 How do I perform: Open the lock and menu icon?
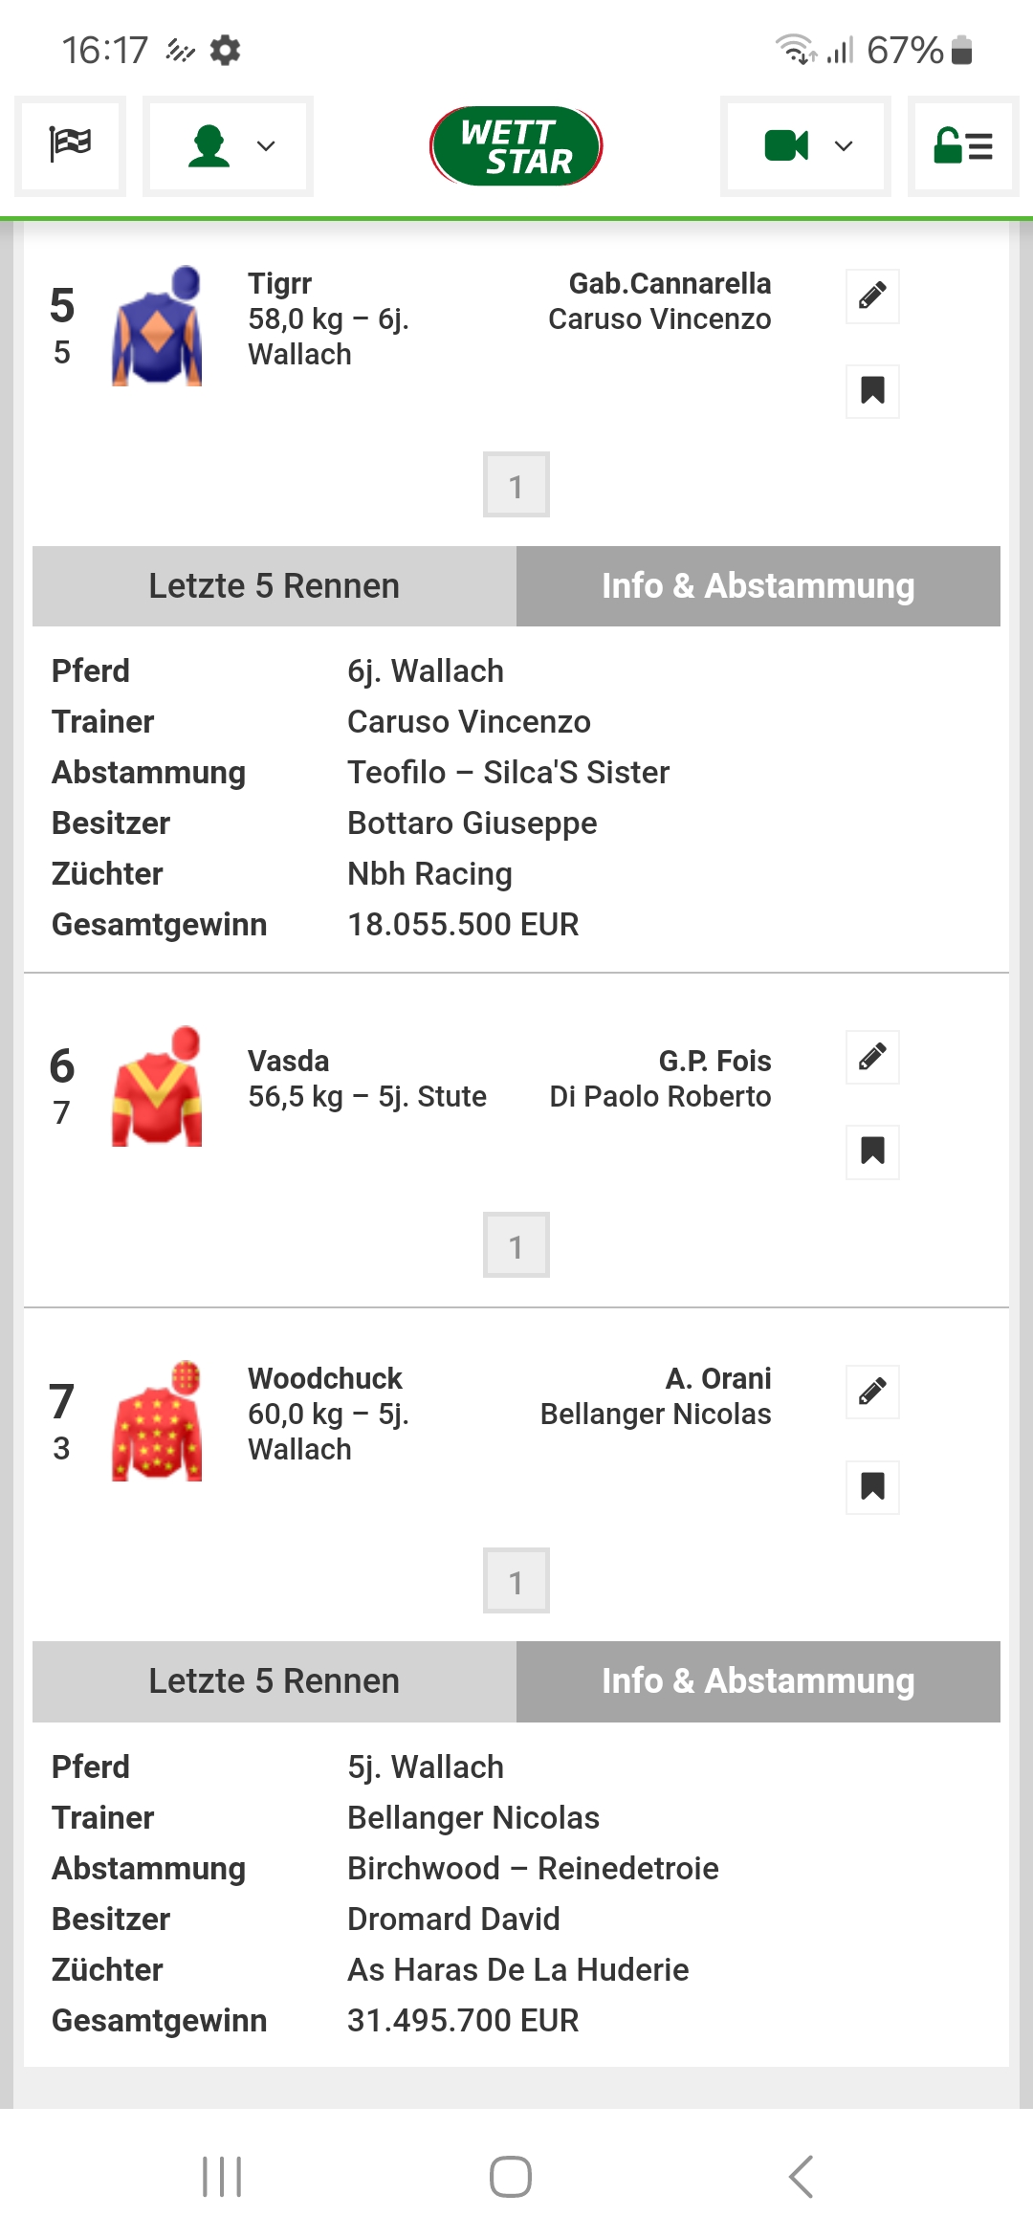click(963, 146)
